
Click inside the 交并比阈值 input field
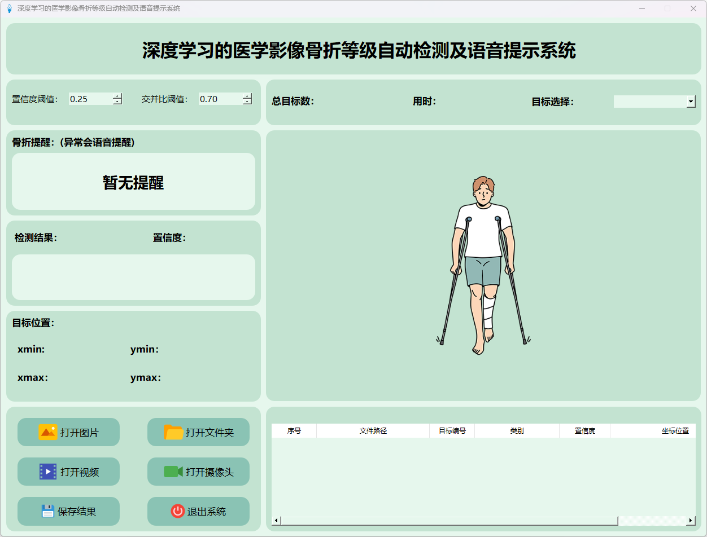point(220,99)
